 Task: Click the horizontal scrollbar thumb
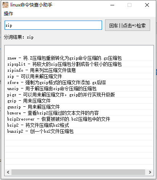[x=78, y=172]
